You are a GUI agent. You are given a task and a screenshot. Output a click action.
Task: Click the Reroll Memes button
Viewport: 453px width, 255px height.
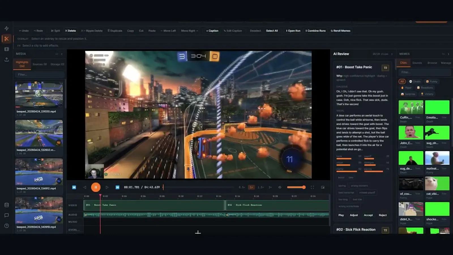pos(341,31)
